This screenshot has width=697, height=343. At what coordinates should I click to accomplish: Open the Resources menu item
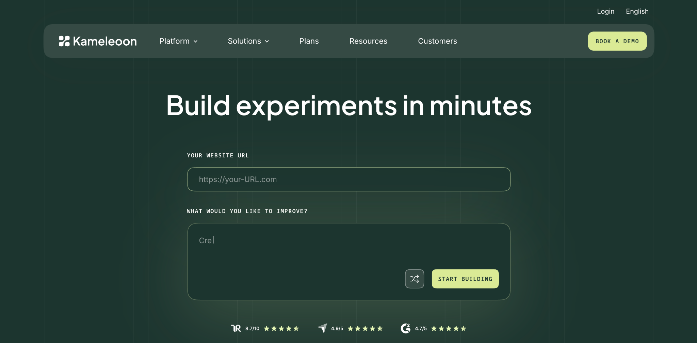(368, 41)
